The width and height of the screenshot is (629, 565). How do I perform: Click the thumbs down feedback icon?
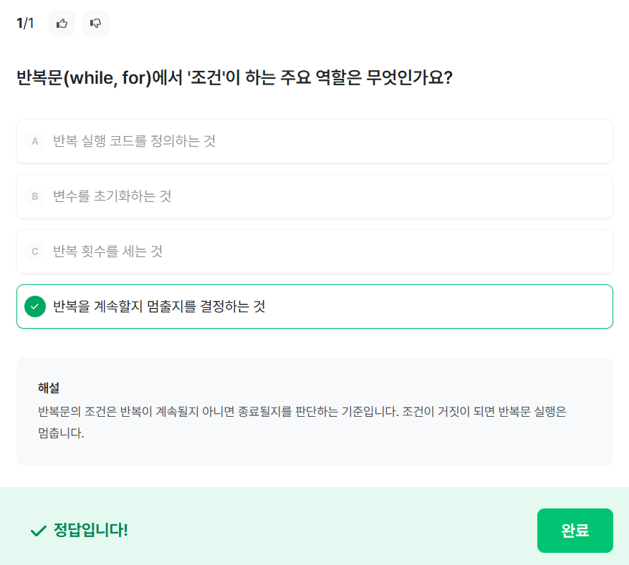tap(95, 24)
